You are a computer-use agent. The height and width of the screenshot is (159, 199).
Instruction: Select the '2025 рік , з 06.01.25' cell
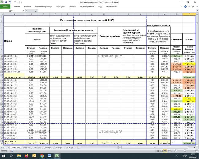tap(14, 142)
